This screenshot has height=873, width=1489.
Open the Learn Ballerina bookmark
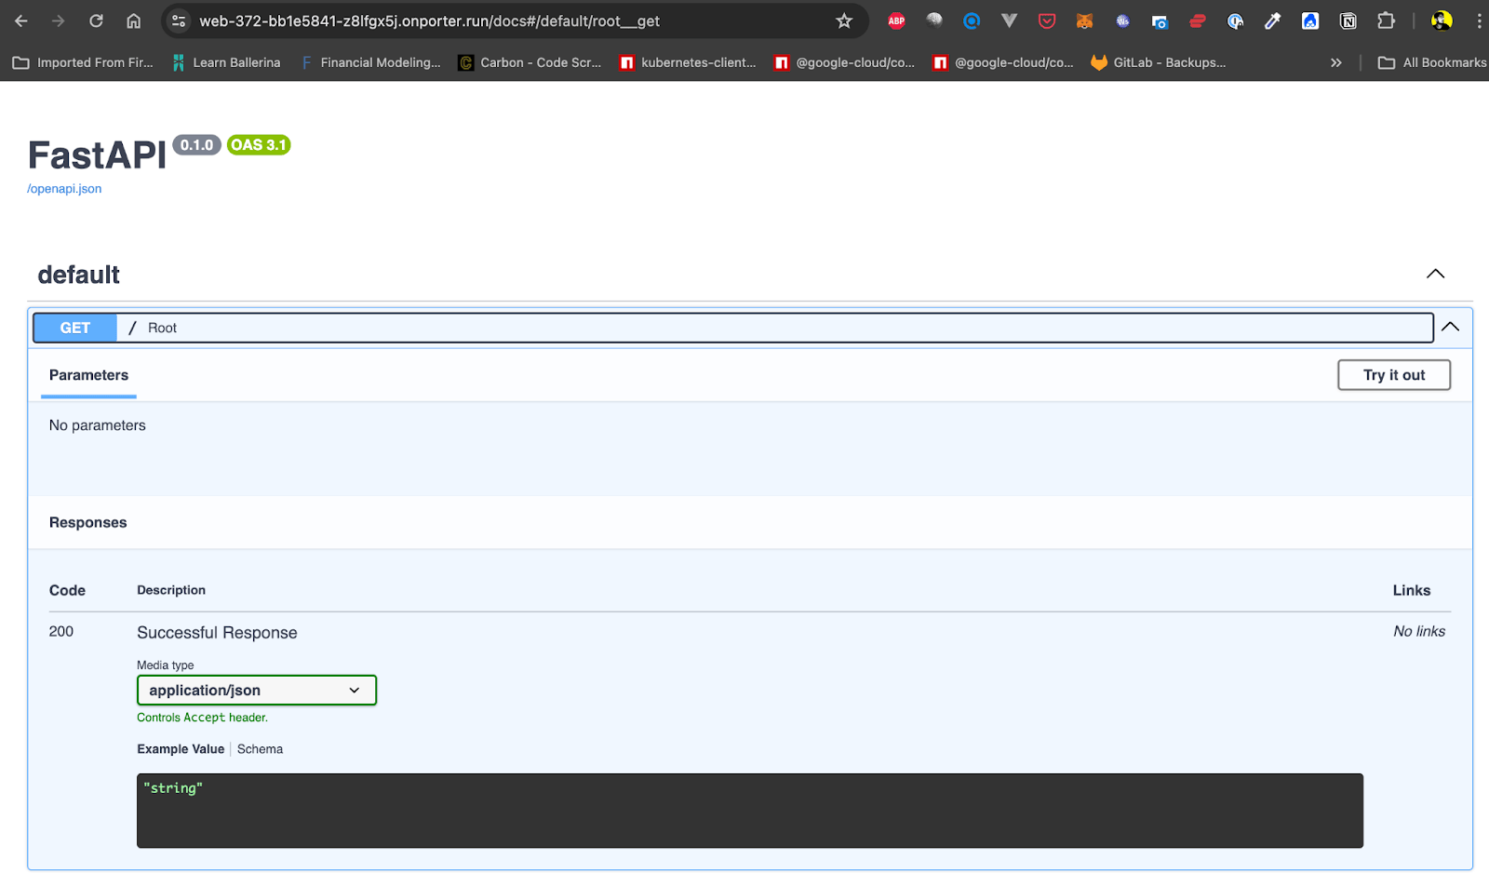(226, 62)
